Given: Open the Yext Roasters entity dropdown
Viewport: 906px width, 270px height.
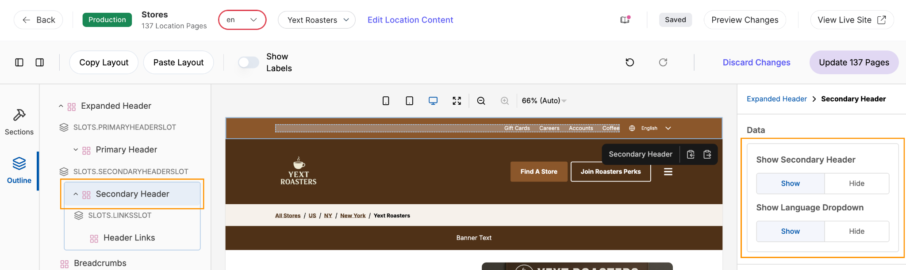Looking at the screenshot, I should [317, 20].
